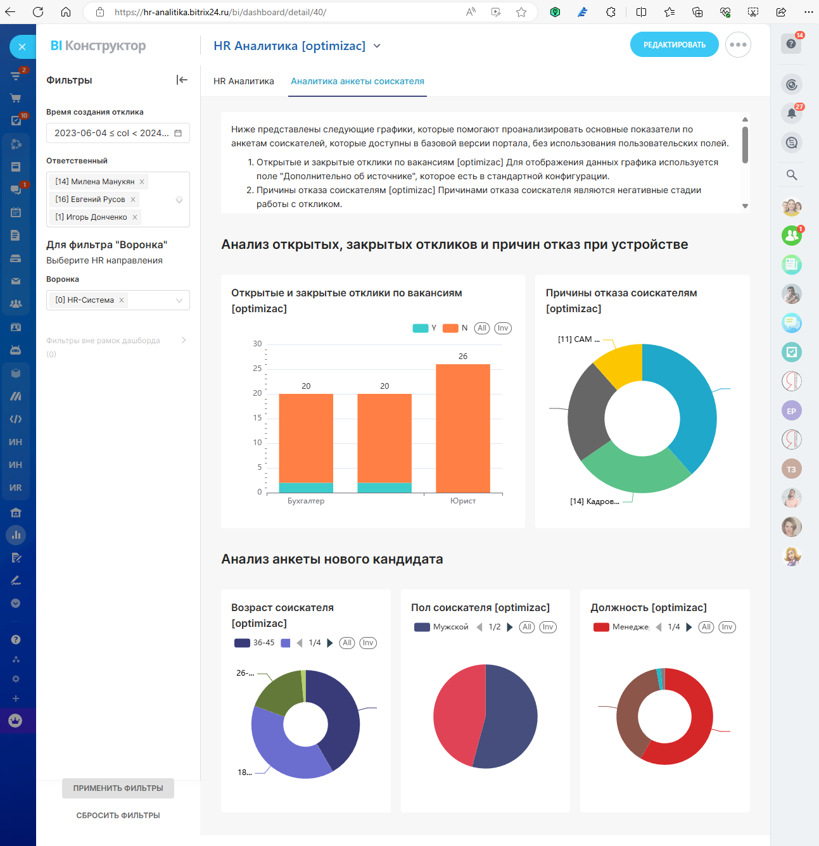Open the shopping cart icon in left sidebar
This screenshot has height=846, width=819.
(x=16, y=98)
